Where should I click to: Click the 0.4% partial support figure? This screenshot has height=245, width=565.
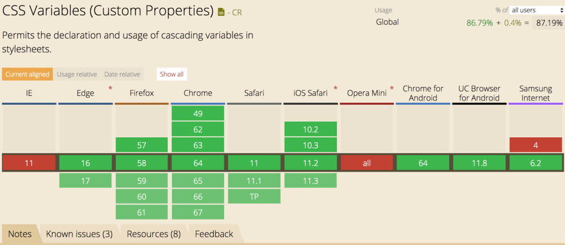(x=513, y=23)
